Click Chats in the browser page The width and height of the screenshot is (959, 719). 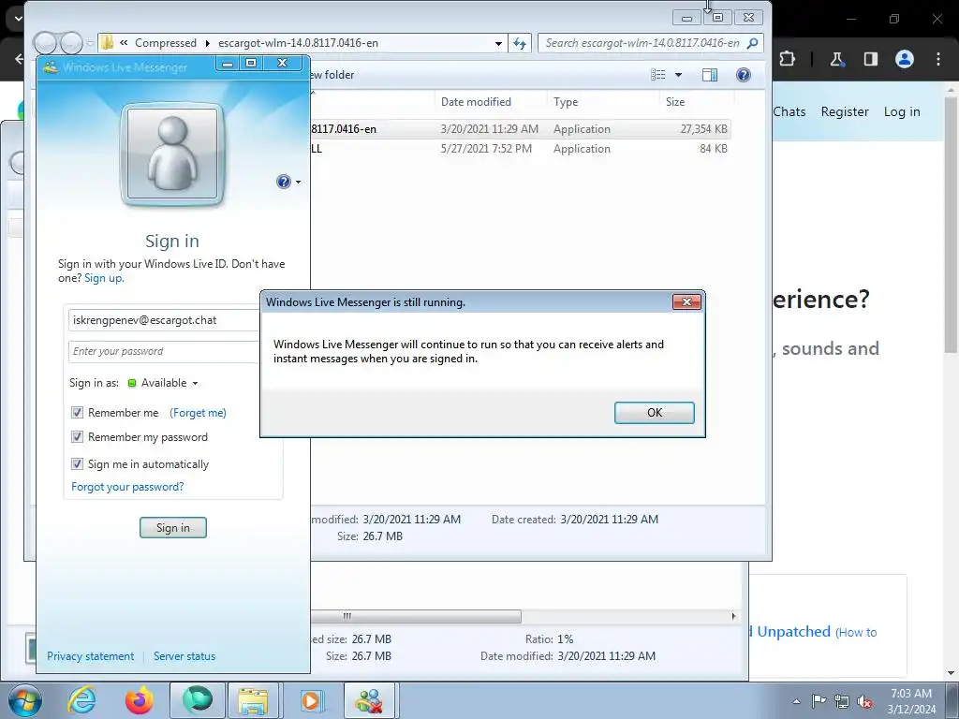tap(789, 112)
